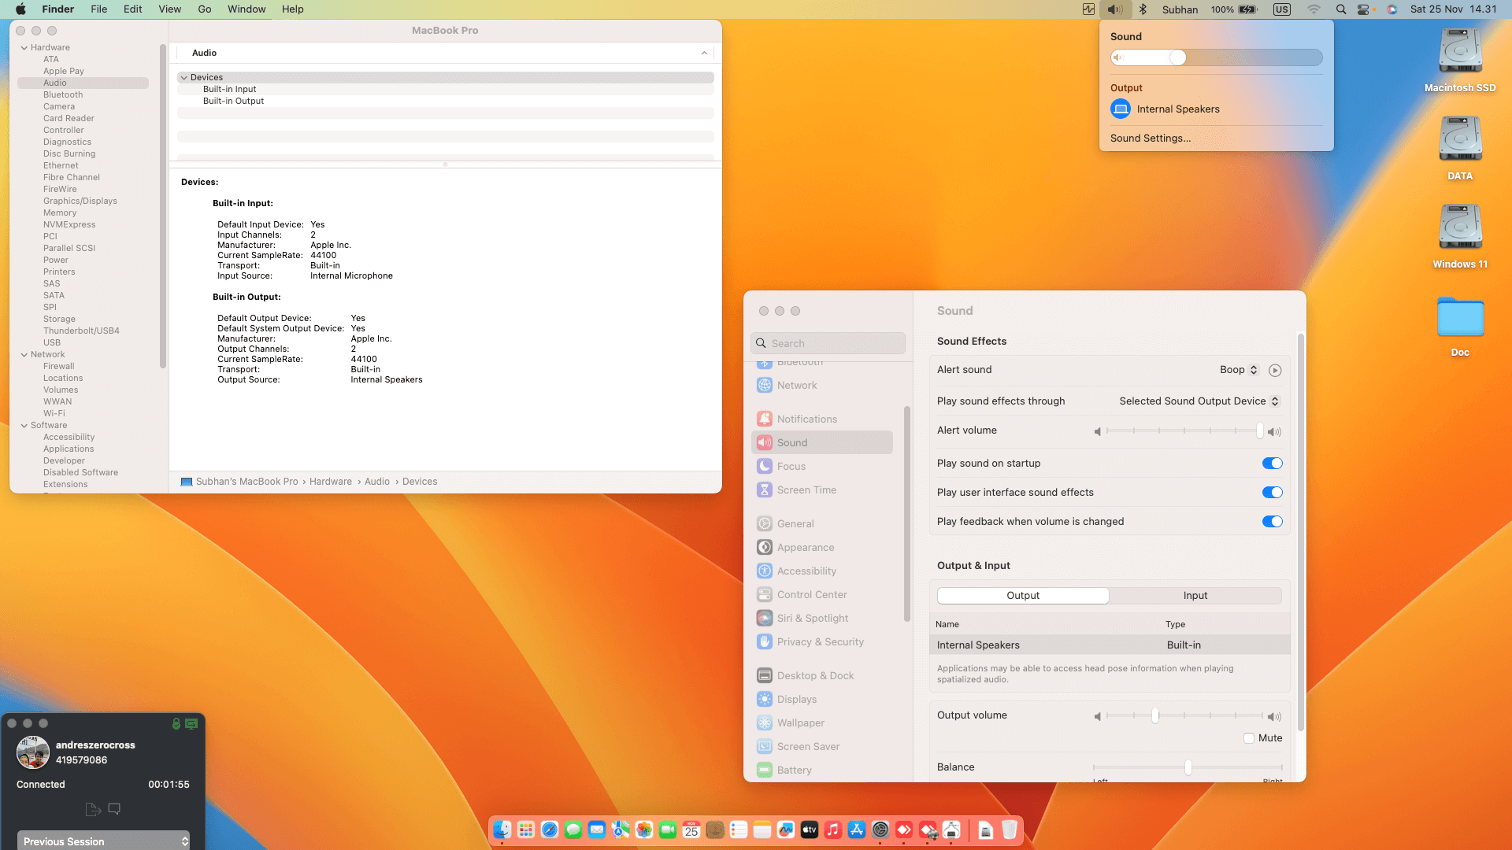Open the Previous Session dropdown

click(x=104, y=841)
